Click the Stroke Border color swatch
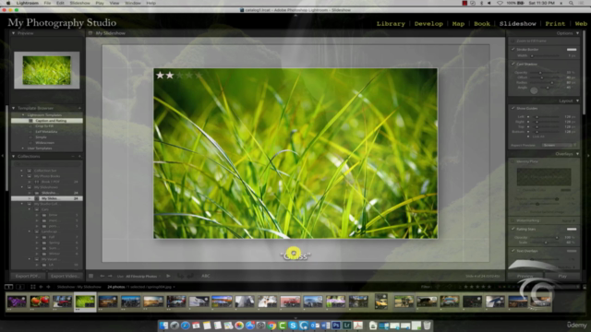The image size is (591, 332). pyautogui.click(x=572, y=49)
